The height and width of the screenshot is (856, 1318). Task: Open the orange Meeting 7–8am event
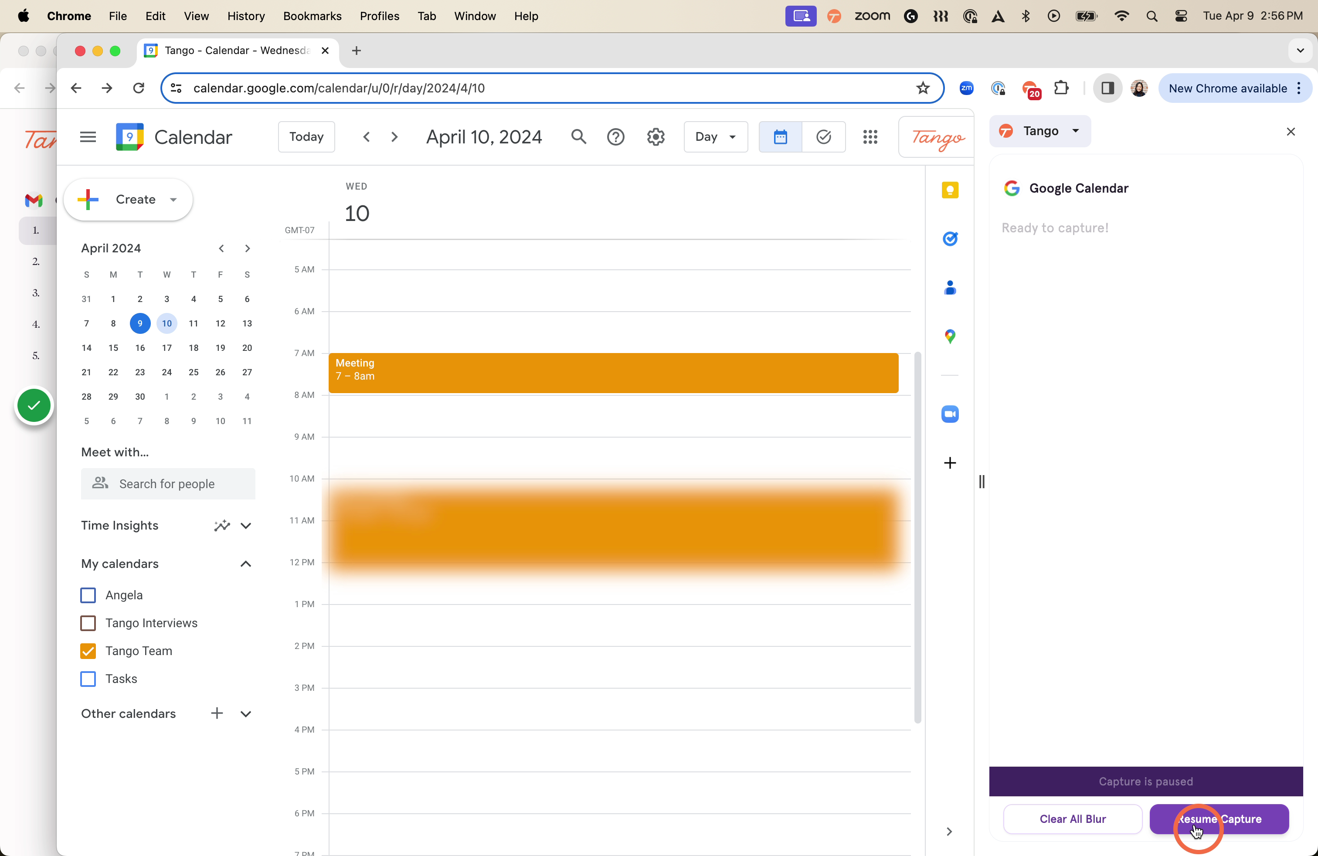(x=614, y=373)
